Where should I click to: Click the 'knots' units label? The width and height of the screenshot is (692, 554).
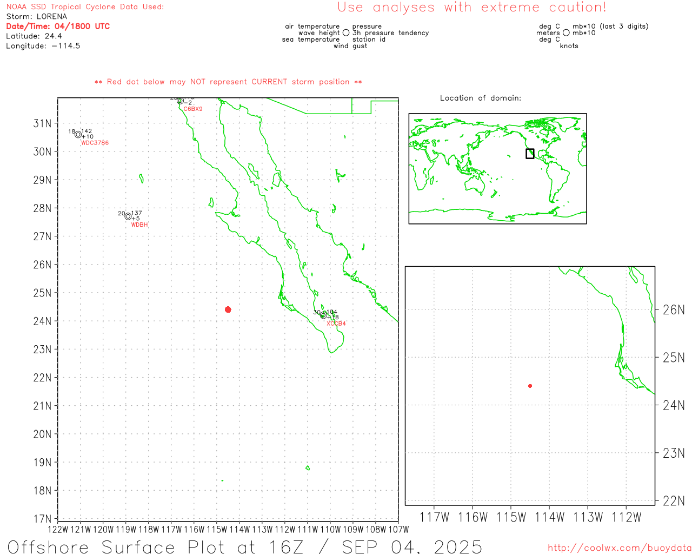point(569,46)
